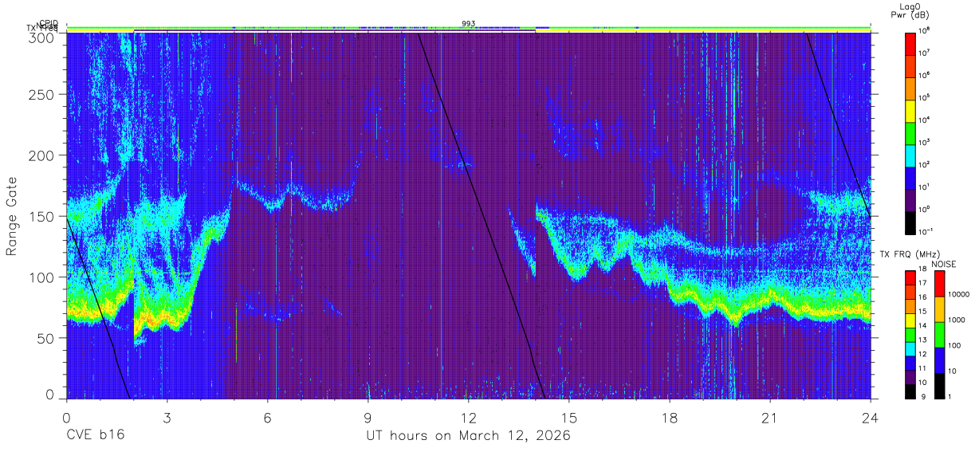Click the blue segment of Lag0 Pwr colorbar
Screen dimensions: 979x452
[910, 177]
